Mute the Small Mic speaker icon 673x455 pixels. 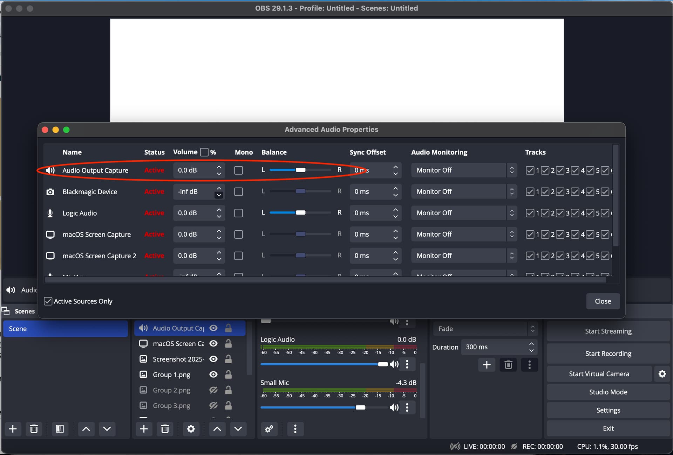pyautogui.click(x=394, y=407)
